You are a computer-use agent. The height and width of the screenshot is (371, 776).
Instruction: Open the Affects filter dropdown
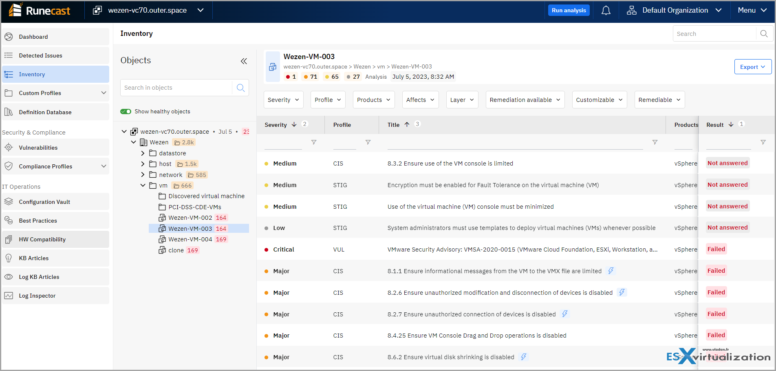click(x=421, y=100)
